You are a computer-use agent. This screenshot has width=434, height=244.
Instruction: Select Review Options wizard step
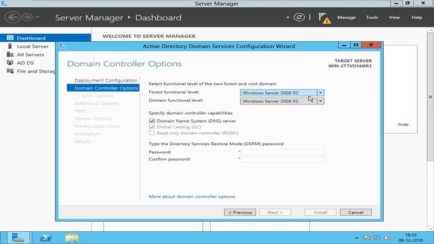tap(93, 119)
